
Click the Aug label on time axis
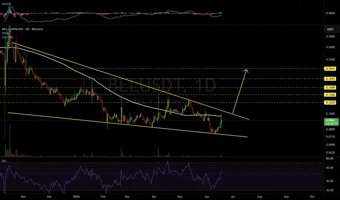(259, 197)
